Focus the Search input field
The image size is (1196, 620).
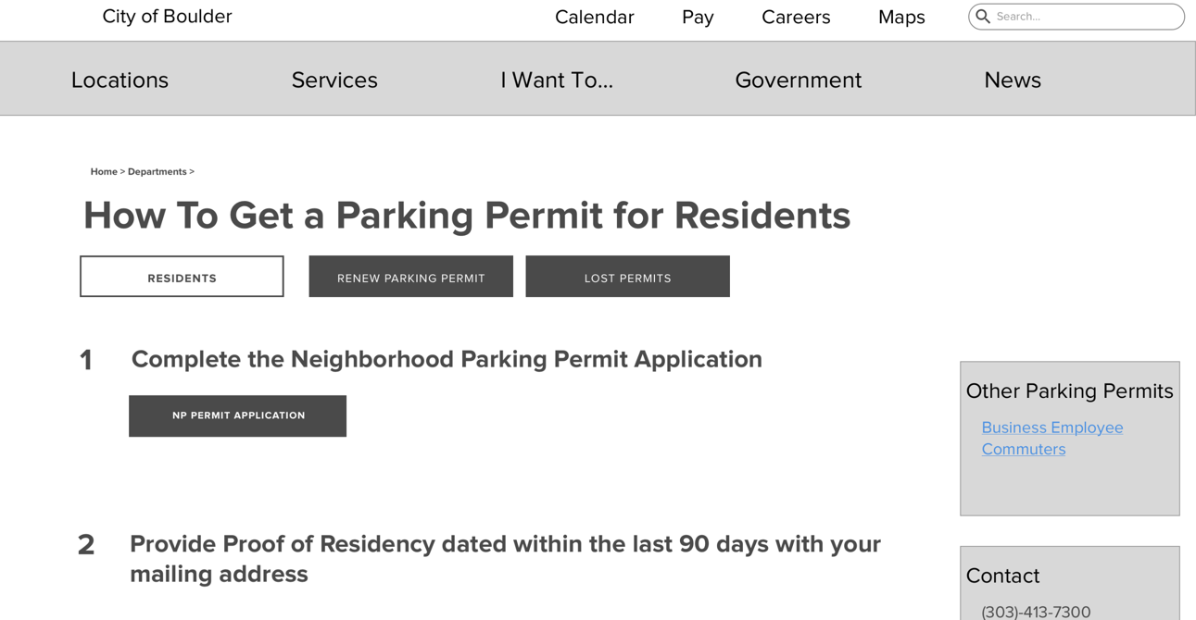1076,17
